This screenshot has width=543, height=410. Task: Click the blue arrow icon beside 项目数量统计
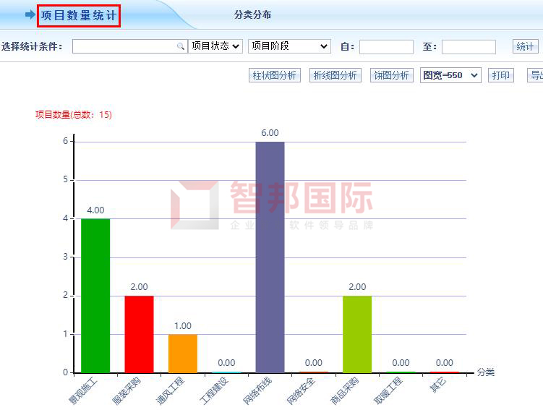point(30,14)
